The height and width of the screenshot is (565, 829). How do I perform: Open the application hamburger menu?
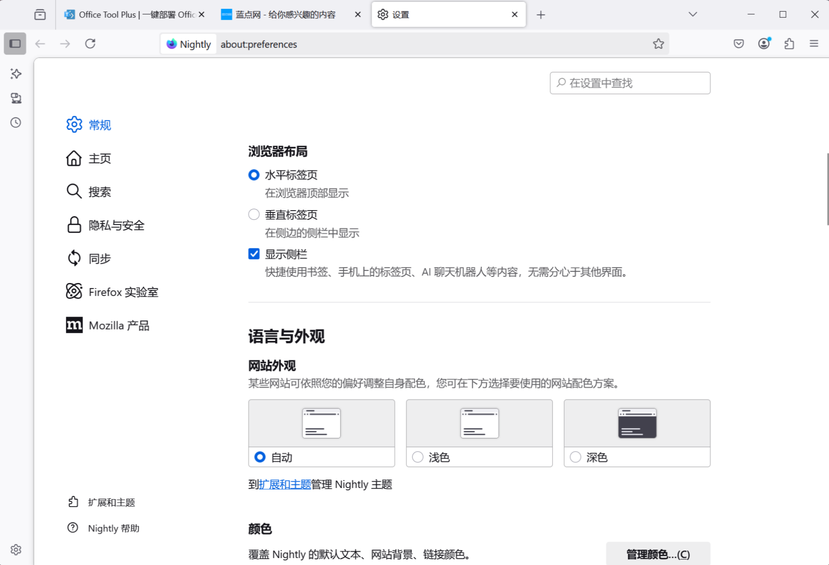[x=814, y=44]
